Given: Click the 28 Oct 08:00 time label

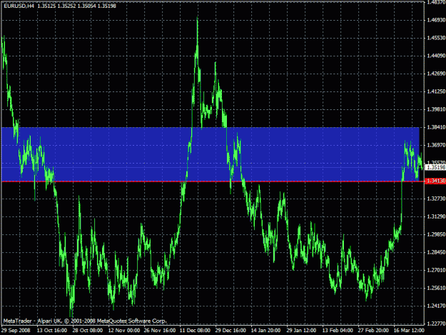Looking at the screenshot, I should point(88,331).
